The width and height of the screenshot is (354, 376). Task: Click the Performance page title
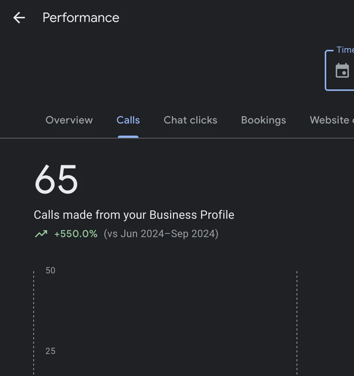pyautogui.click(x=81, y=18)
